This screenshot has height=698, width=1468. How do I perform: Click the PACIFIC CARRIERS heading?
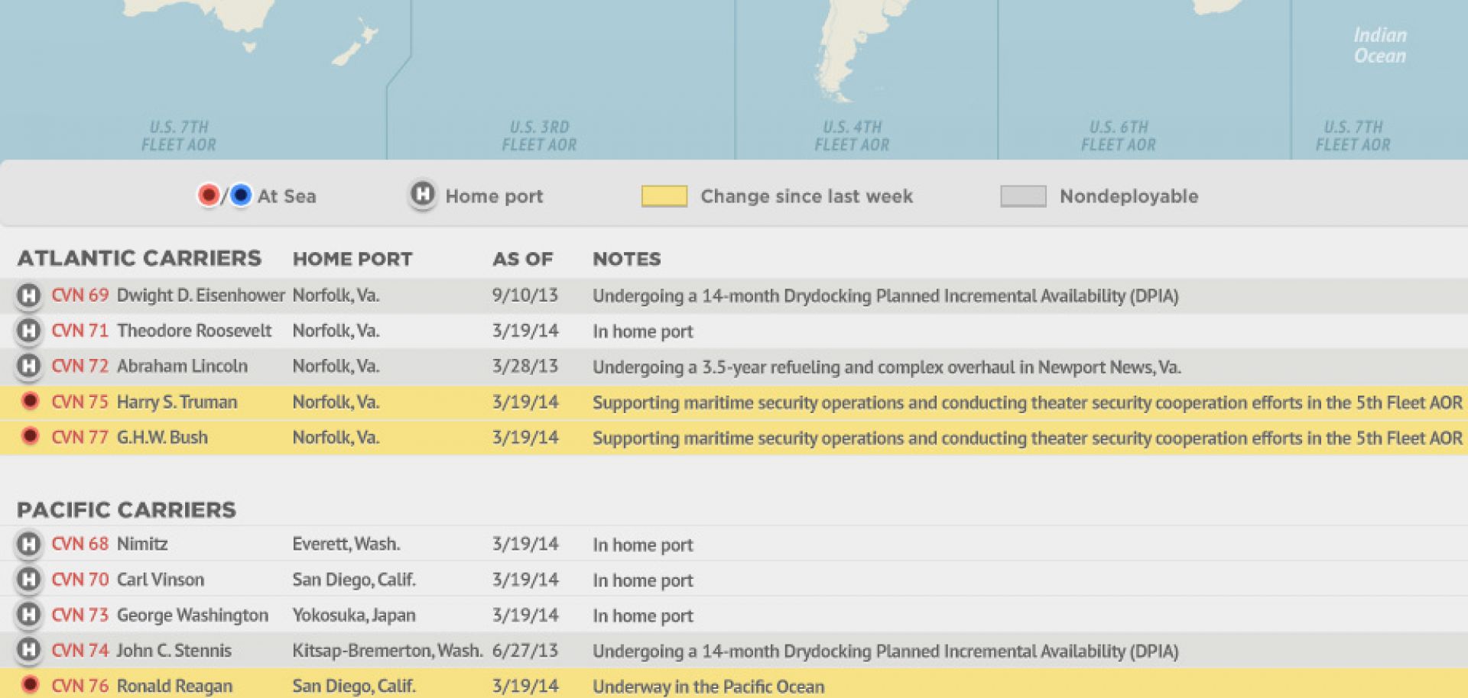point(127,509)
